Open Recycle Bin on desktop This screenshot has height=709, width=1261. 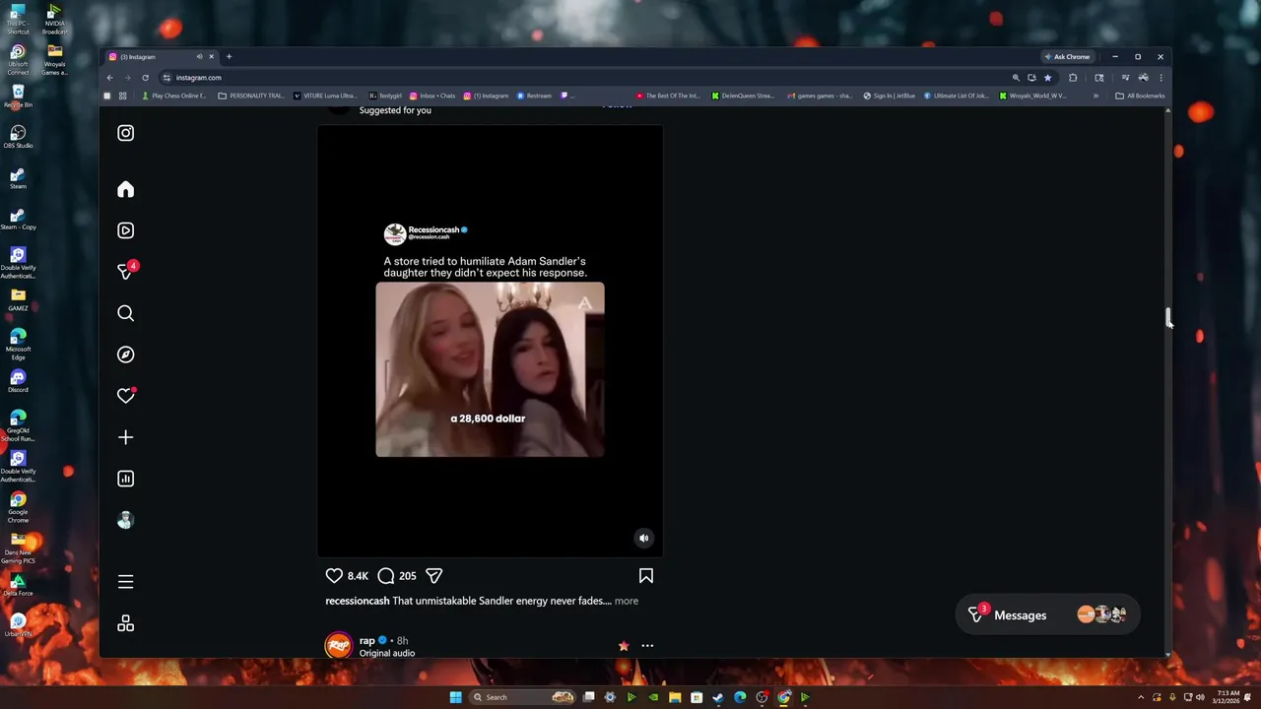18,96
